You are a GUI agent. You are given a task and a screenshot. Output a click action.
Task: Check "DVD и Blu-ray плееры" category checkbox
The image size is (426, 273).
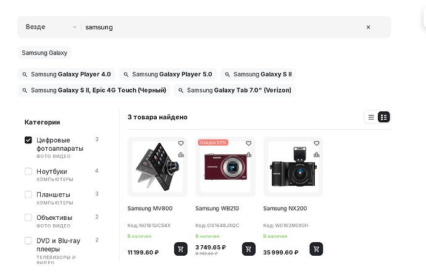pyautogui.click(x=28, y=241)
